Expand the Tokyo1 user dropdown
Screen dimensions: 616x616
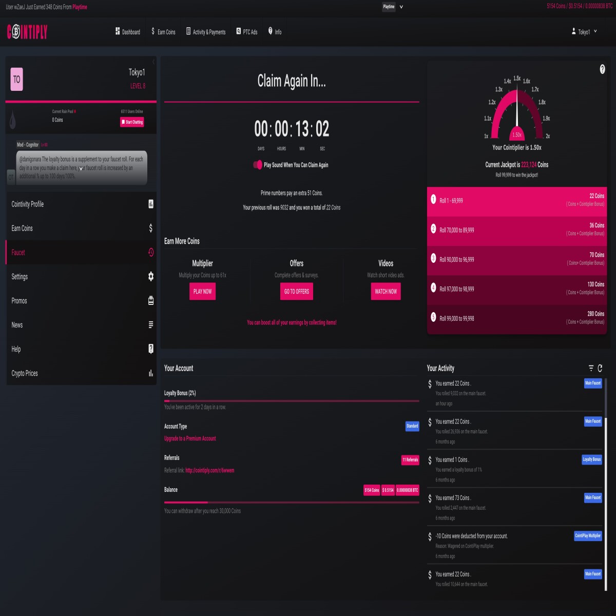pos(584,32)
